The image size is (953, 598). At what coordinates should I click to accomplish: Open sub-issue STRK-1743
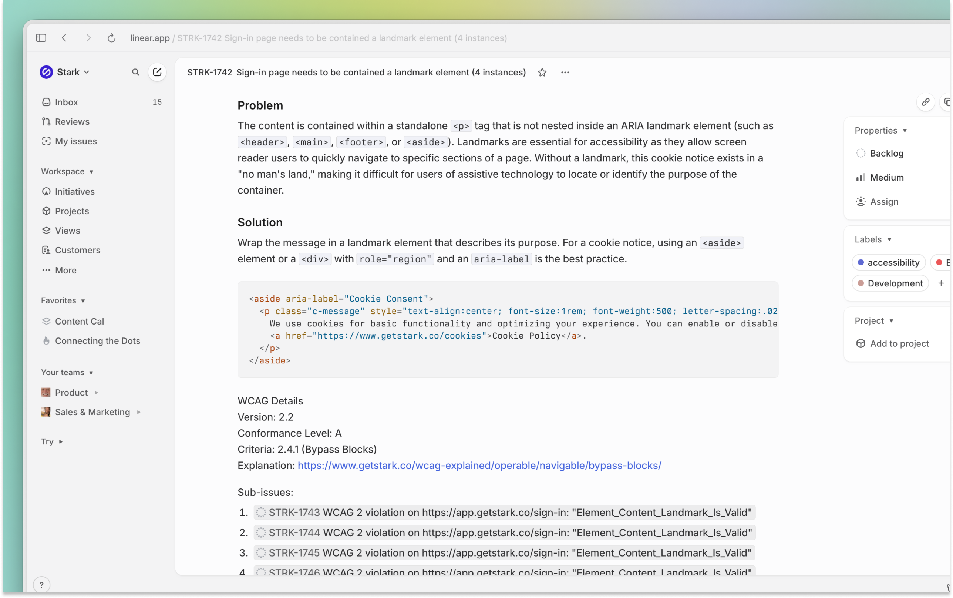(x=504, y=513)
